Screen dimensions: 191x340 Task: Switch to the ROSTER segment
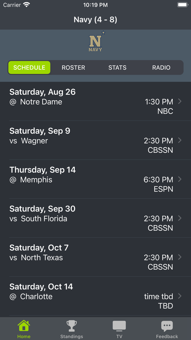[73, 68]
